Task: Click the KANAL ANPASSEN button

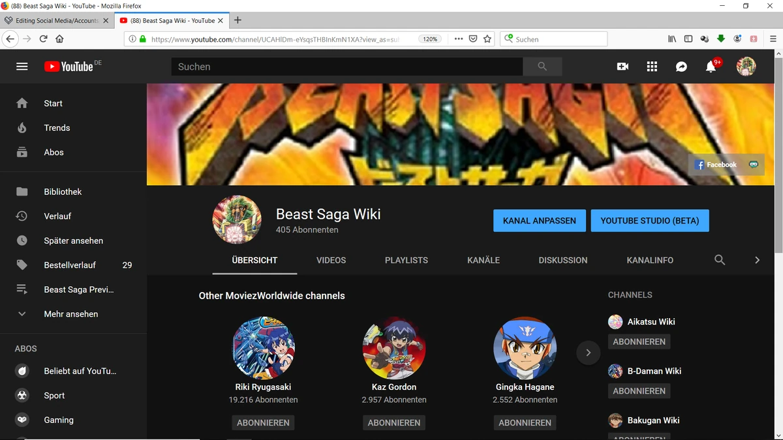Action: [539, 220]
